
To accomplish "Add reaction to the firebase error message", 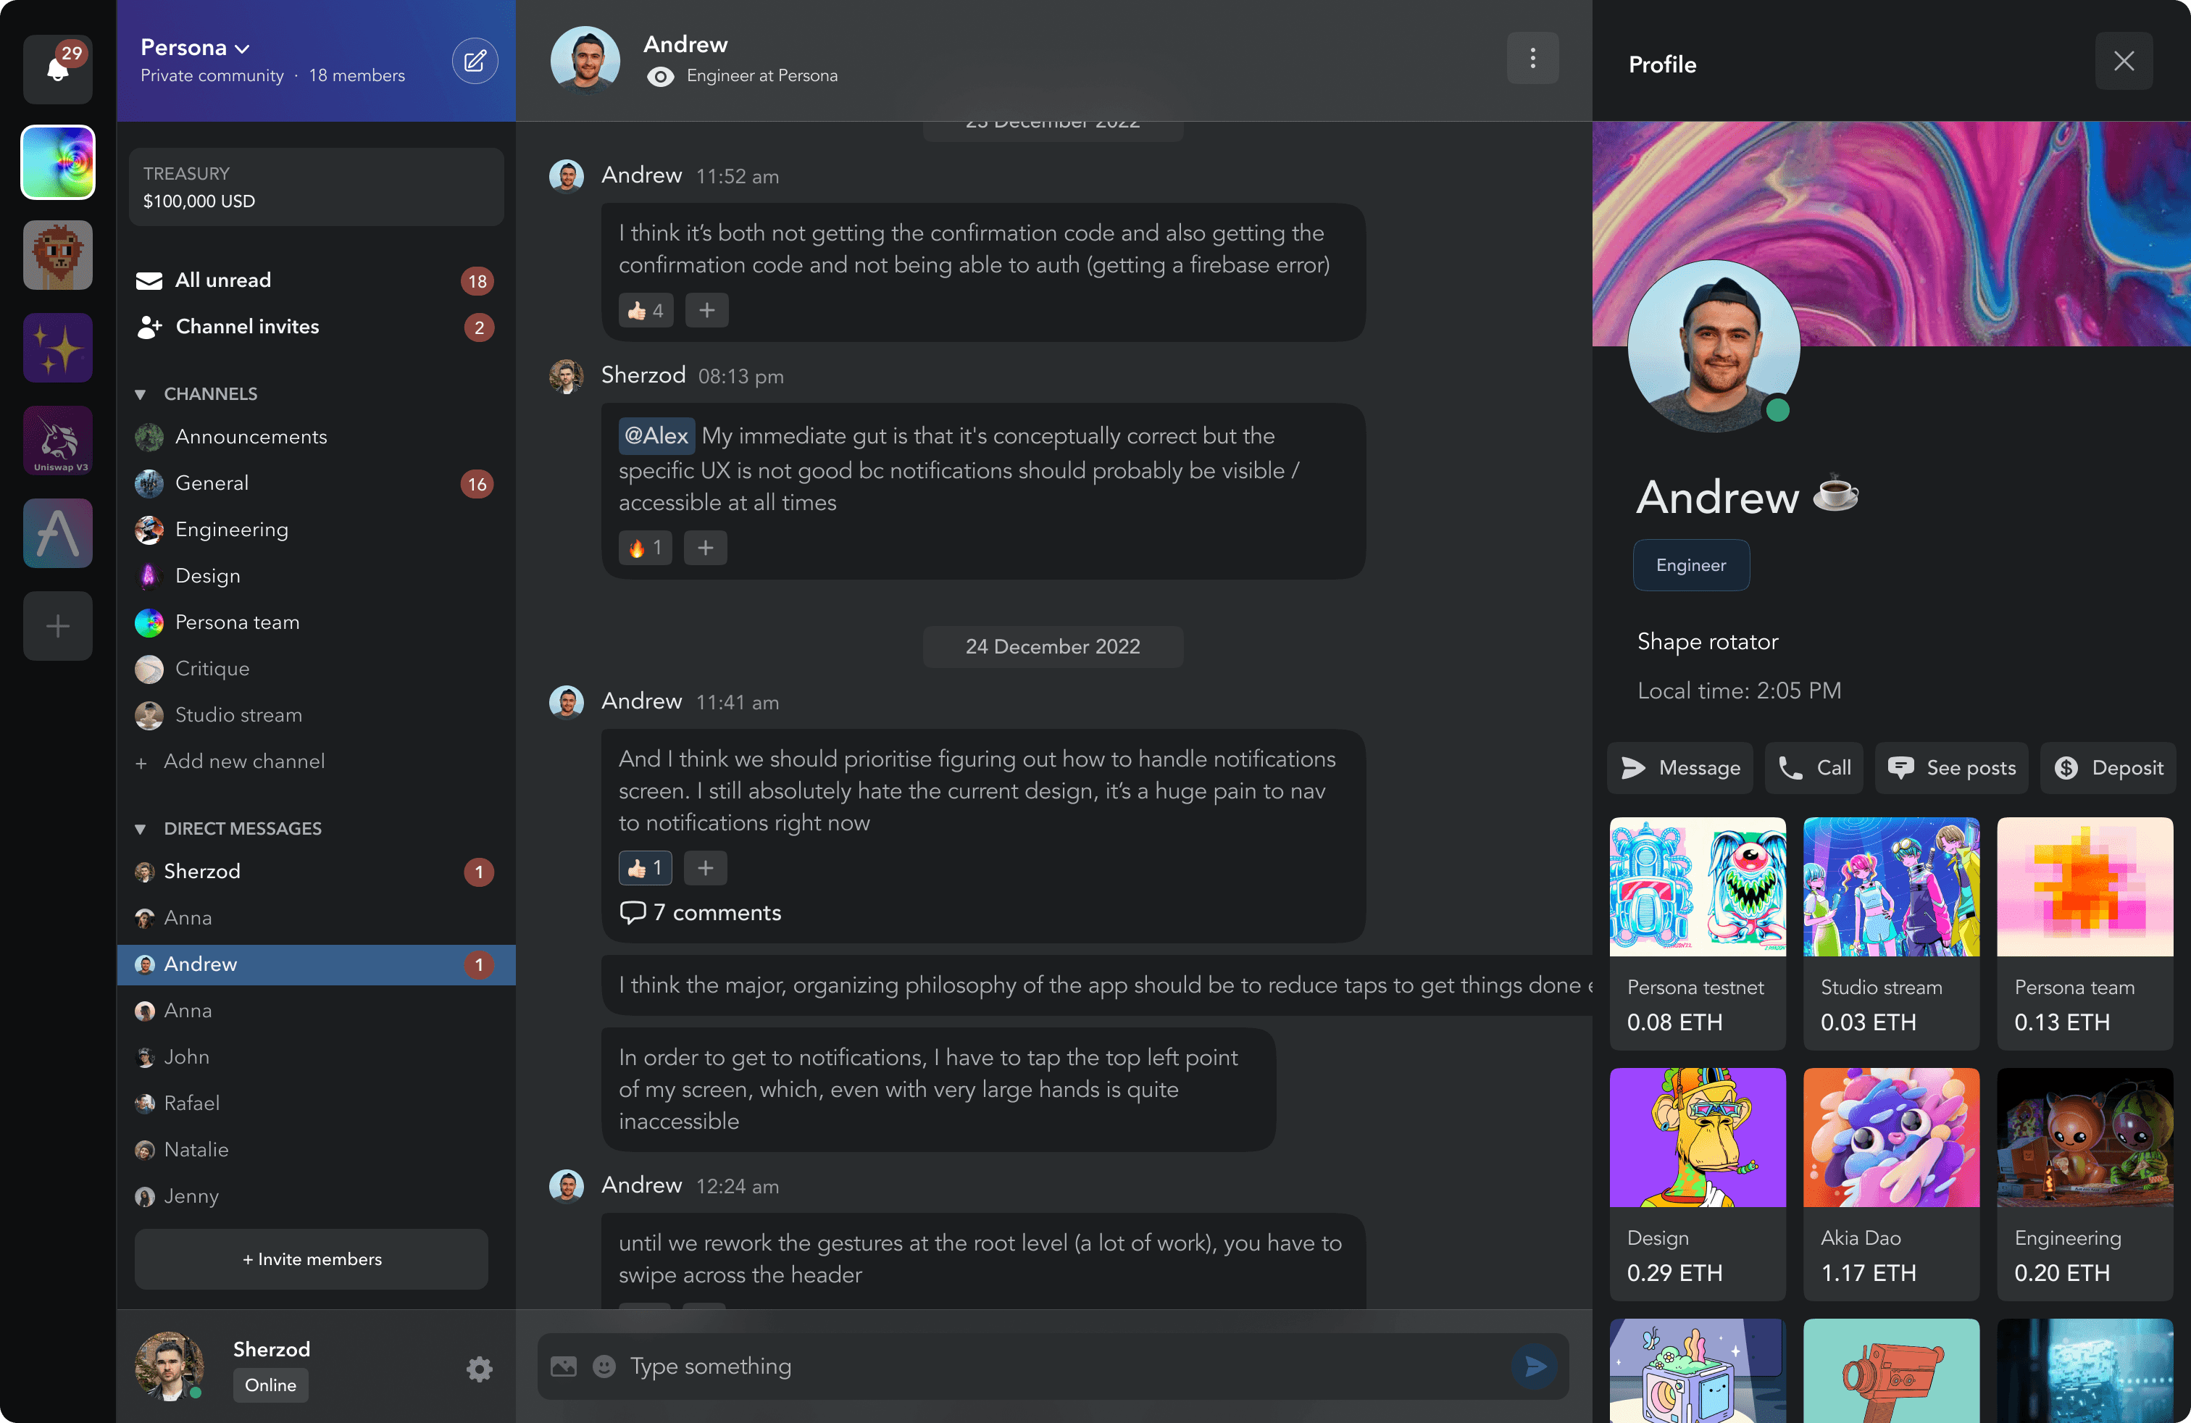I will click(x=706, y=310).
